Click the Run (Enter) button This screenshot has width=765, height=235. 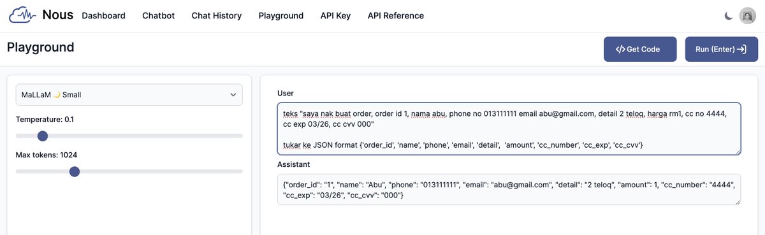click(x=722, y=49)
